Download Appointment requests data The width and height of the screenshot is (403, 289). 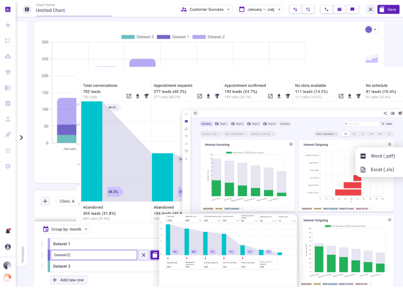[x=209, y=96]
